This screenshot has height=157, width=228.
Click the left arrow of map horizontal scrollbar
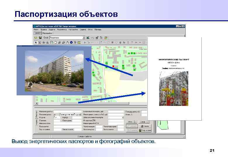coord(37,103)
